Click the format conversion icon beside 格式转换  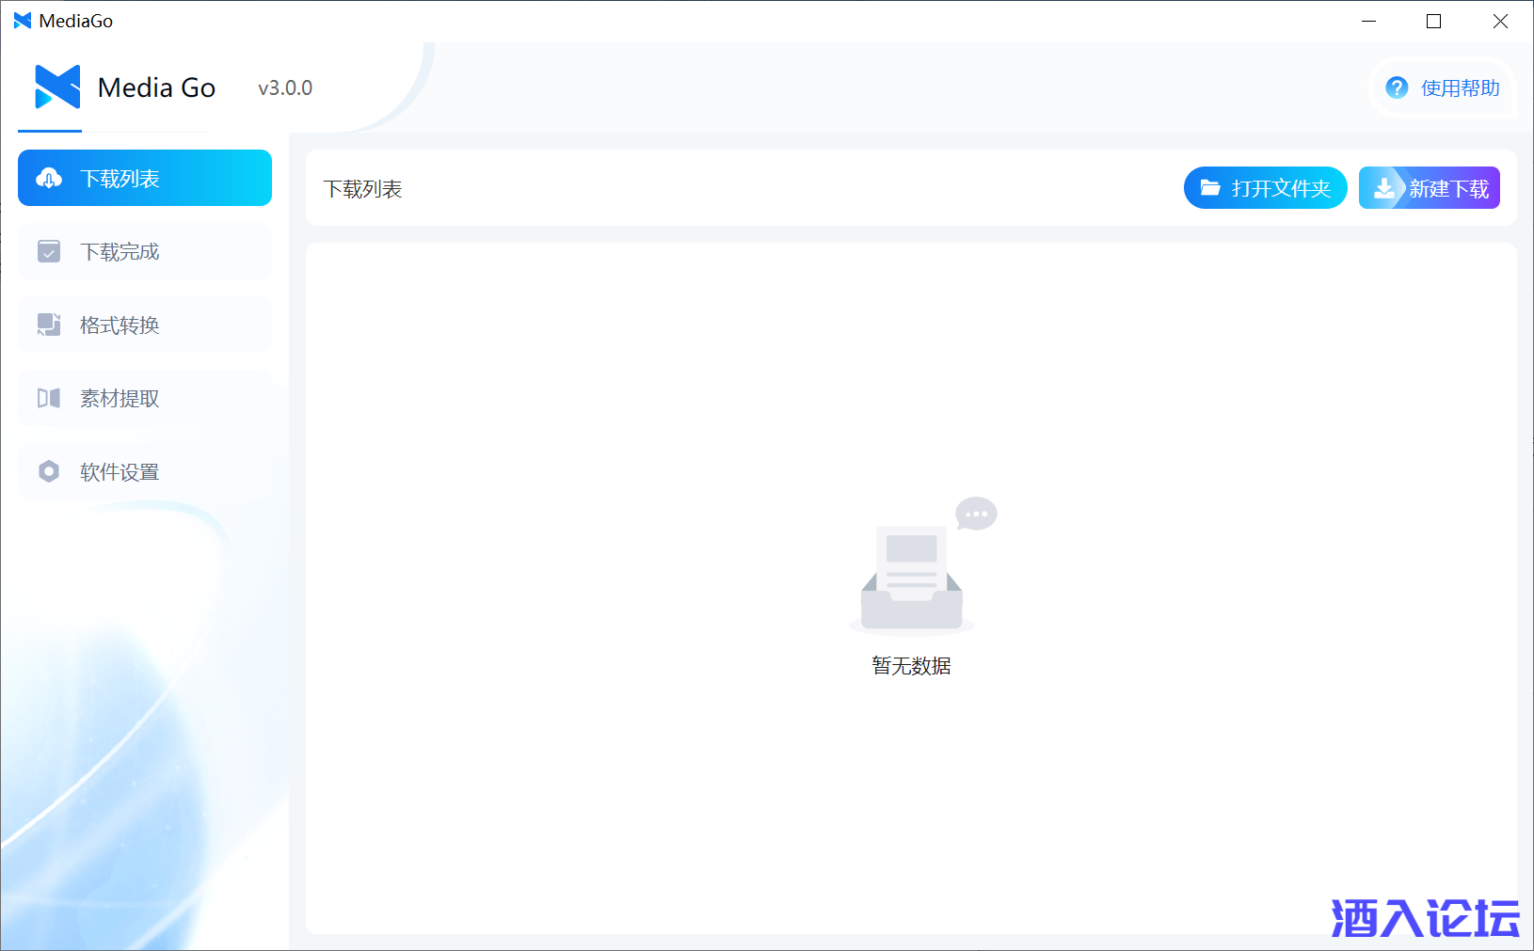coord(49,325)
